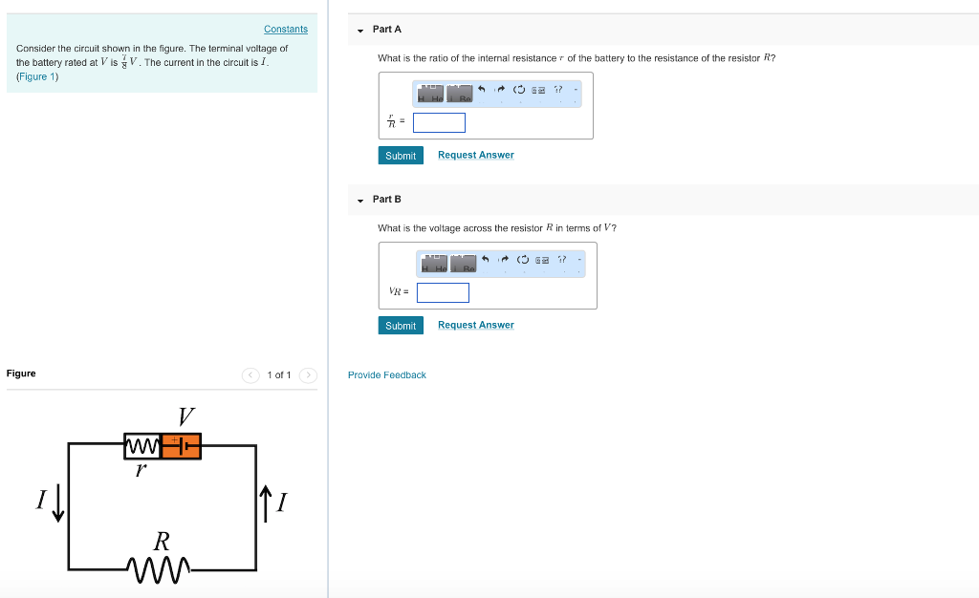Screen dimensions: 979x598
Task: Open the Constants reference
Action: coord(285,29)
